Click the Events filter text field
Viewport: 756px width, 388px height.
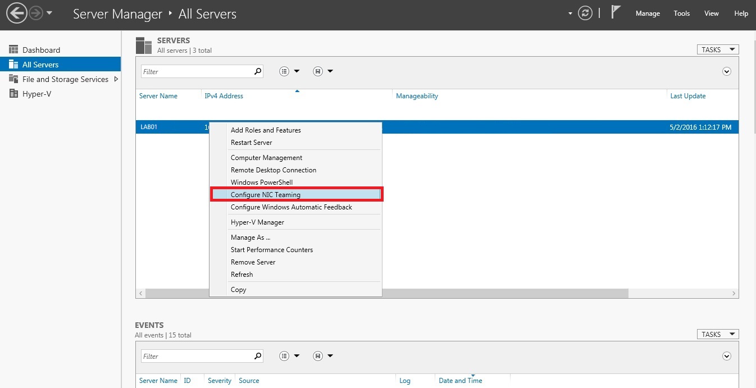coord(197,356)
